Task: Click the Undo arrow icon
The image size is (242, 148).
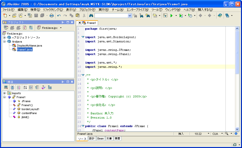Action: pos(59,16)
